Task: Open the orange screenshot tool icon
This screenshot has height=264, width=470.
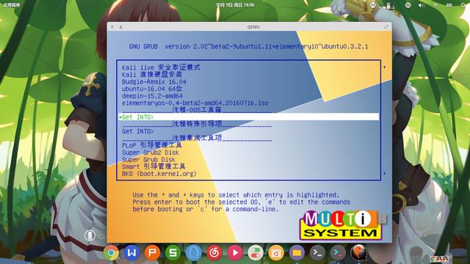Action: tap(276, 253)
